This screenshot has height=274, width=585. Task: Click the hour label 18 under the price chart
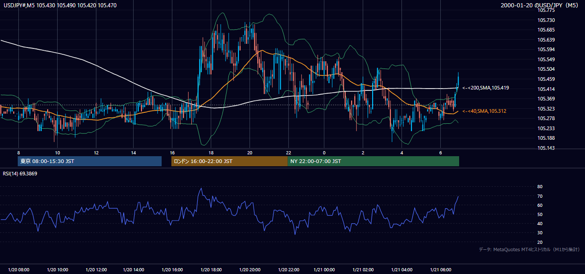[x=211, y=153]
